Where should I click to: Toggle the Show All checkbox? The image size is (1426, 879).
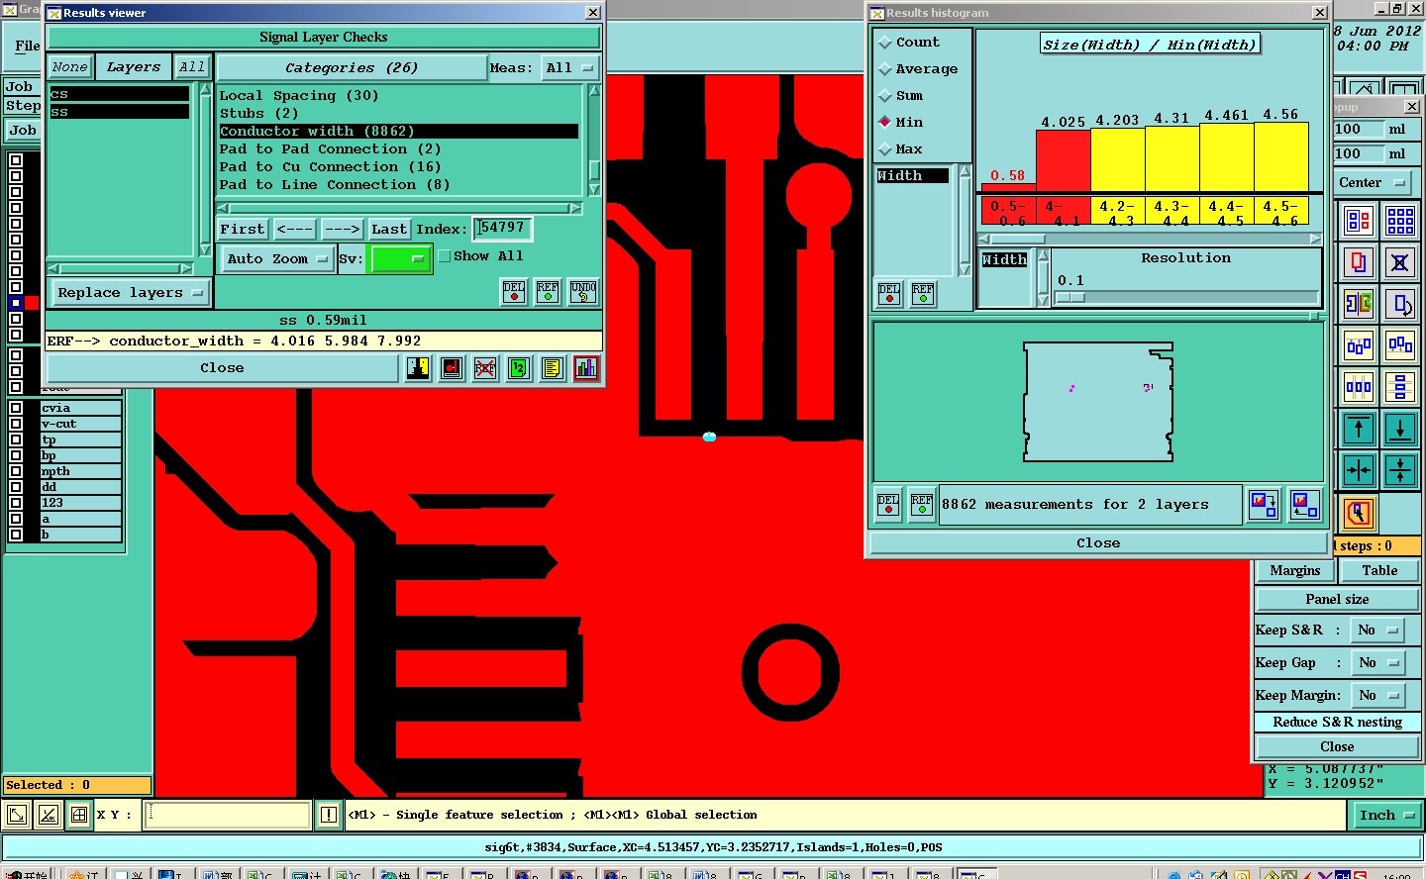pyautogui.click(x=445, y=256)
